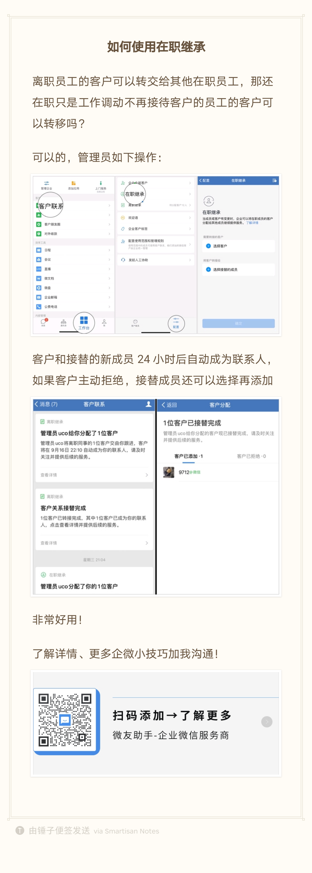The height and width of the screenshot is (873, 312).
Task: Open the 会议 cloud icon
Action: click(39, 260)
